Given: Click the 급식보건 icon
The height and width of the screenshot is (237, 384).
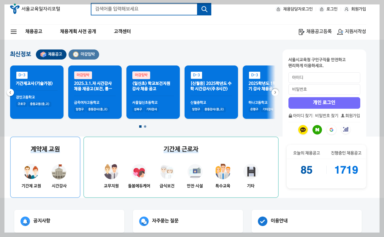Looking at the screenshot, I should coord(166,172).
